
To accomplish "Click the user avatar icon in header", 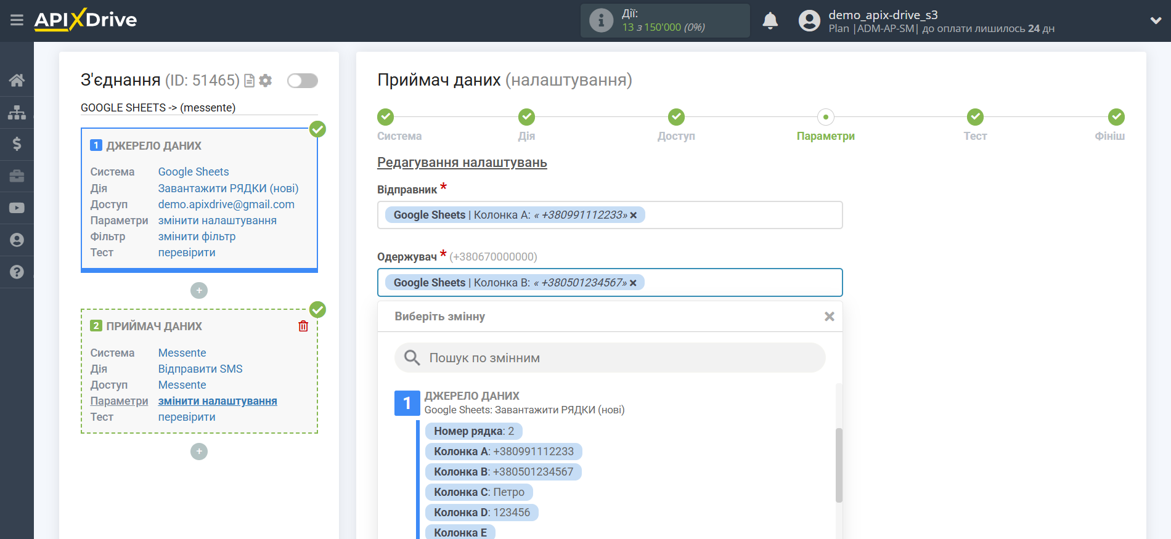I will tap(809, 21).
